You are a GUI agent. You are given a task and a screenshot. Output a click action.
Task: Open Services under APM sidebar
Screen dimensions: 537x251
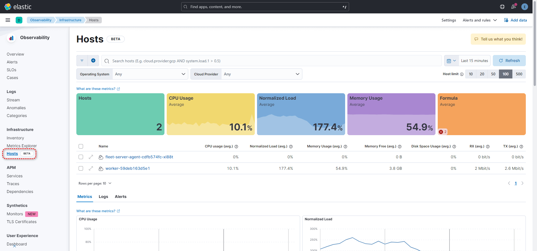[15, 176]
